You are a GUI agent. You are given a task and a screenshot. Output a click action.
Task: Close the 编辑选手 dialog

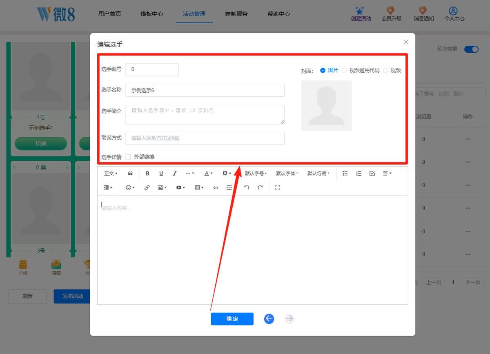(406, 42)
